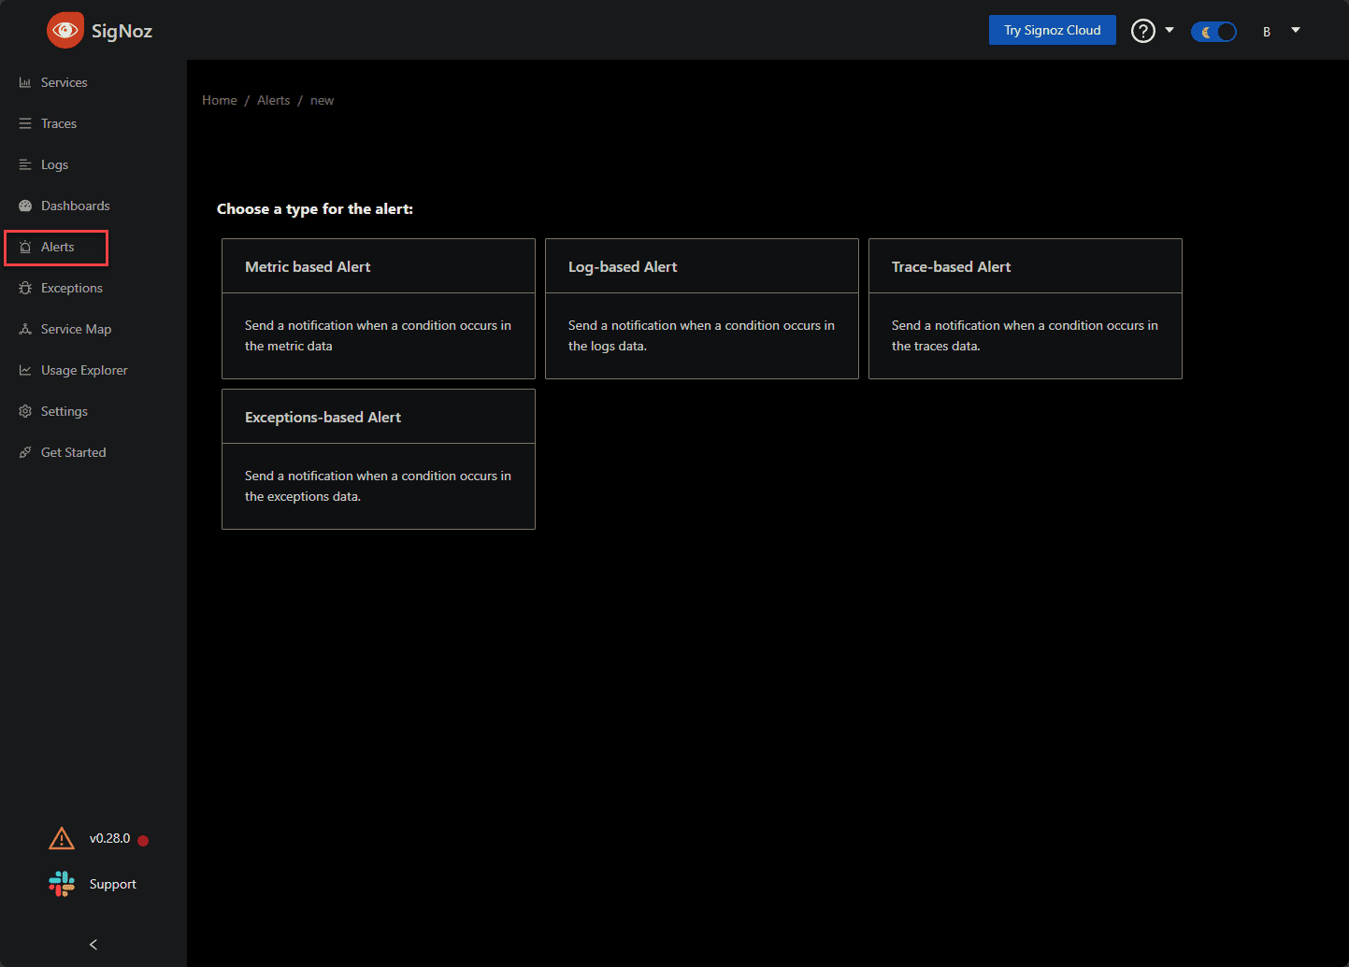This screenshot has width=1349, height=967.
Task: Click the Get Started rocket icon
Action: click(x=25, y=452)
